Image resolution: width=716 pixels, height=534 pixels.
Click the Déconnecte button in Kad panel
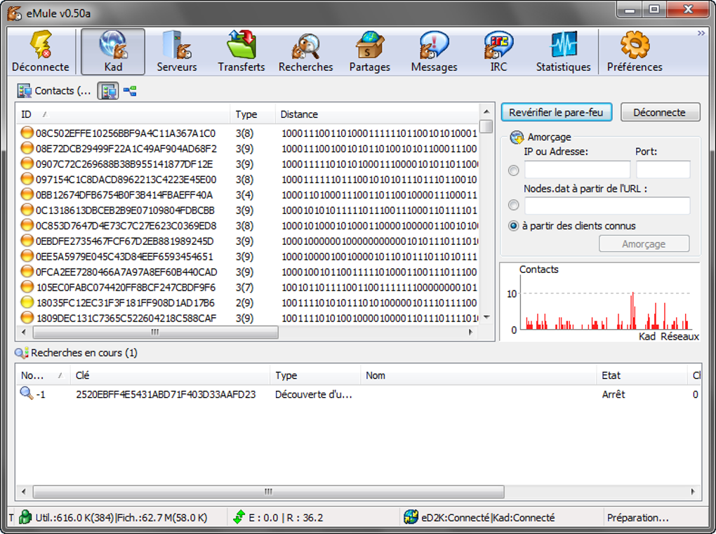click(x=660, y=112)
